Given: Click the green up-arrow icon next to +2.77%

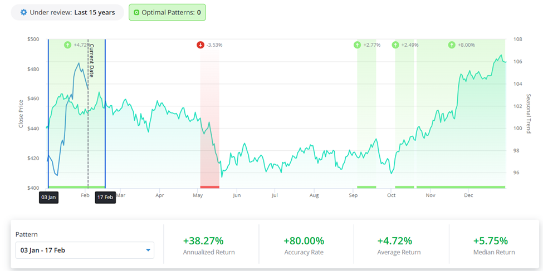Looking at the screenshot, I should [358, 45].
